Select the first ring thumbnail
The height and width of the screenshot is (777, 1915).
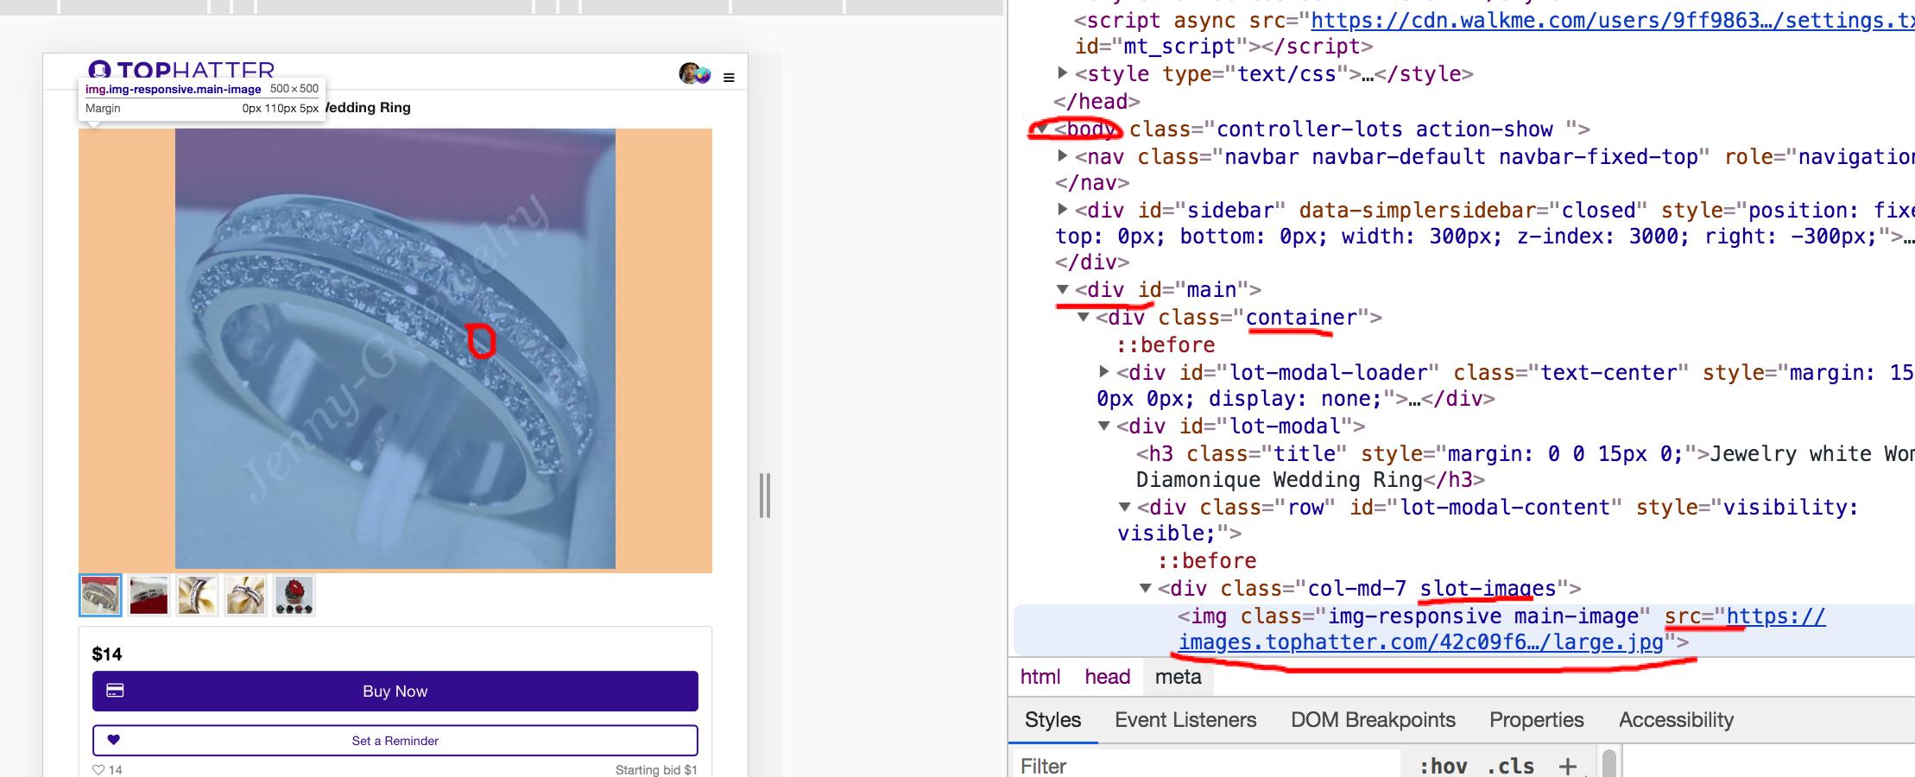tap(100, 595)
